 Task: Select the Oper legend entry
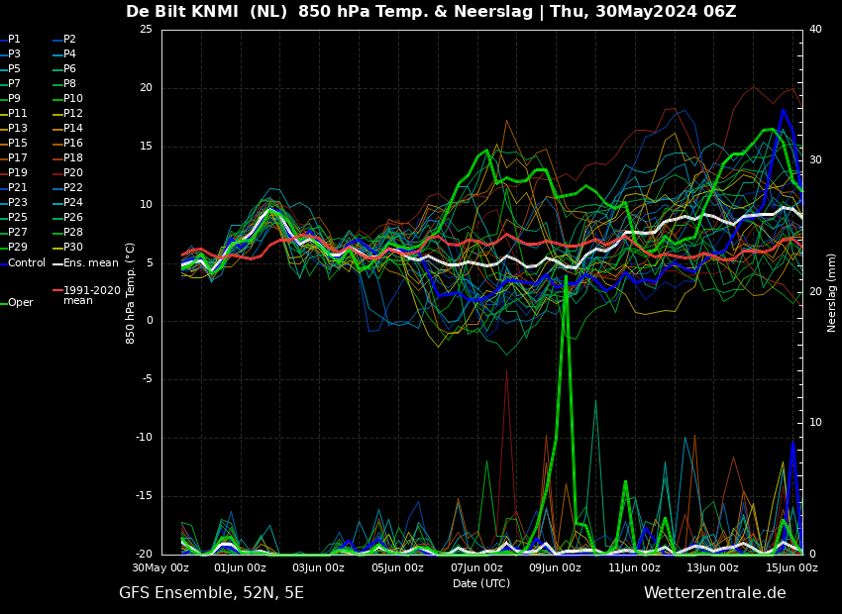[17, 303]
